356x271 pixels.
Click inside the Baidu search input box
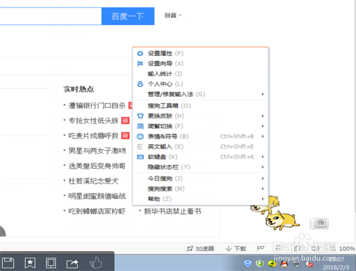51,16
